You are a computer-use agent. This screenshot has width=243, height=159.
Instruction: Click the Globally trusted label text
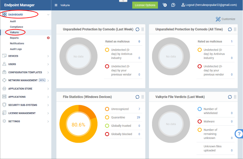tap(121, 126)
